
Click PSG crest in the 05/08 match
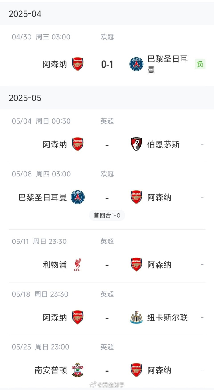pos(78,197)
